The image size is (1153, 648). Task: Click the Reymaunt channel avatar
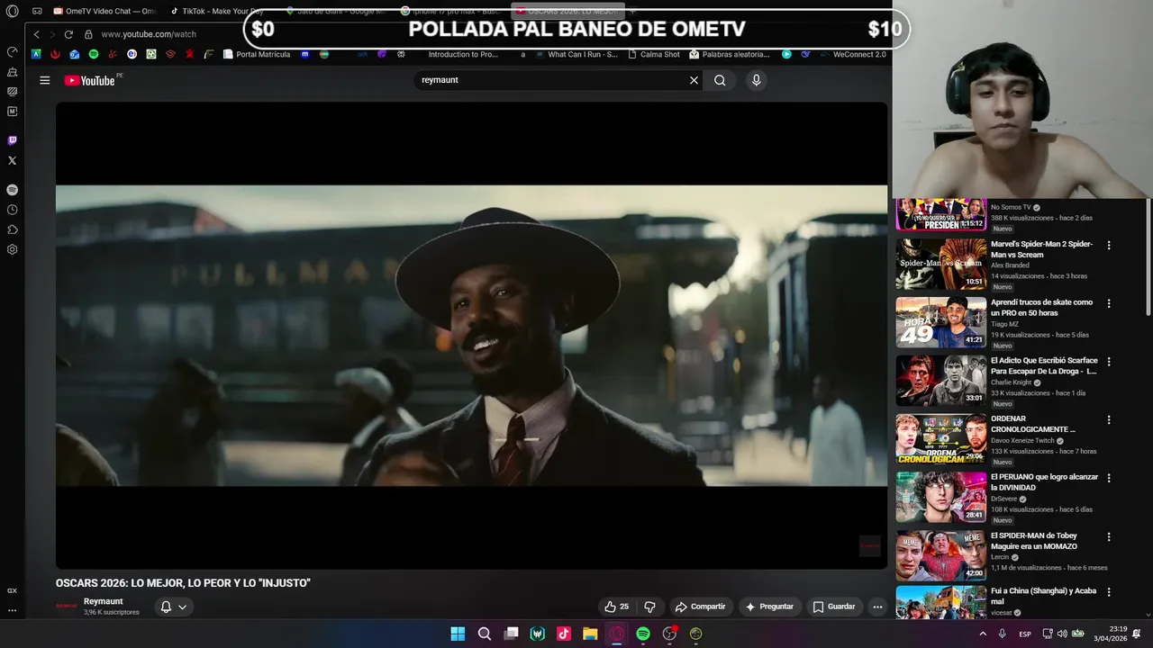click(67, 606)
